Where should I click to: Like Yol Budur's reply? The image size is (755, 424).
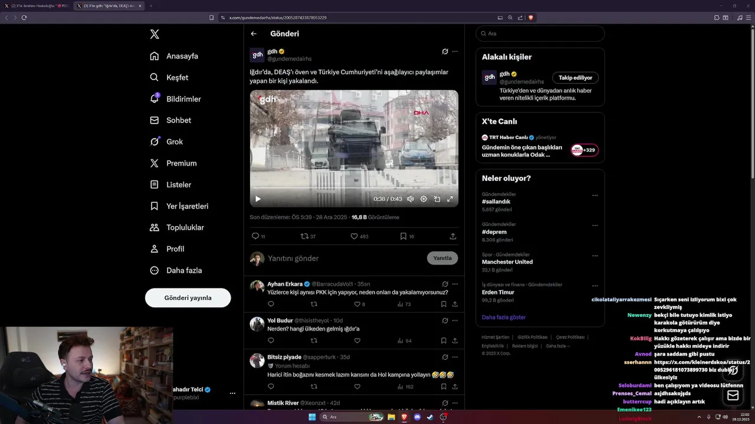coord(357,341)
